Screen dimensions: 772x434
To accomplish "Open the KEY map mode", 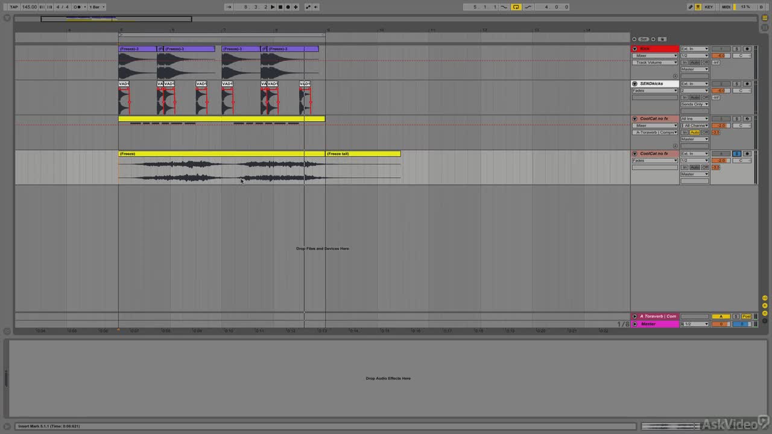I will coord(709,7).
